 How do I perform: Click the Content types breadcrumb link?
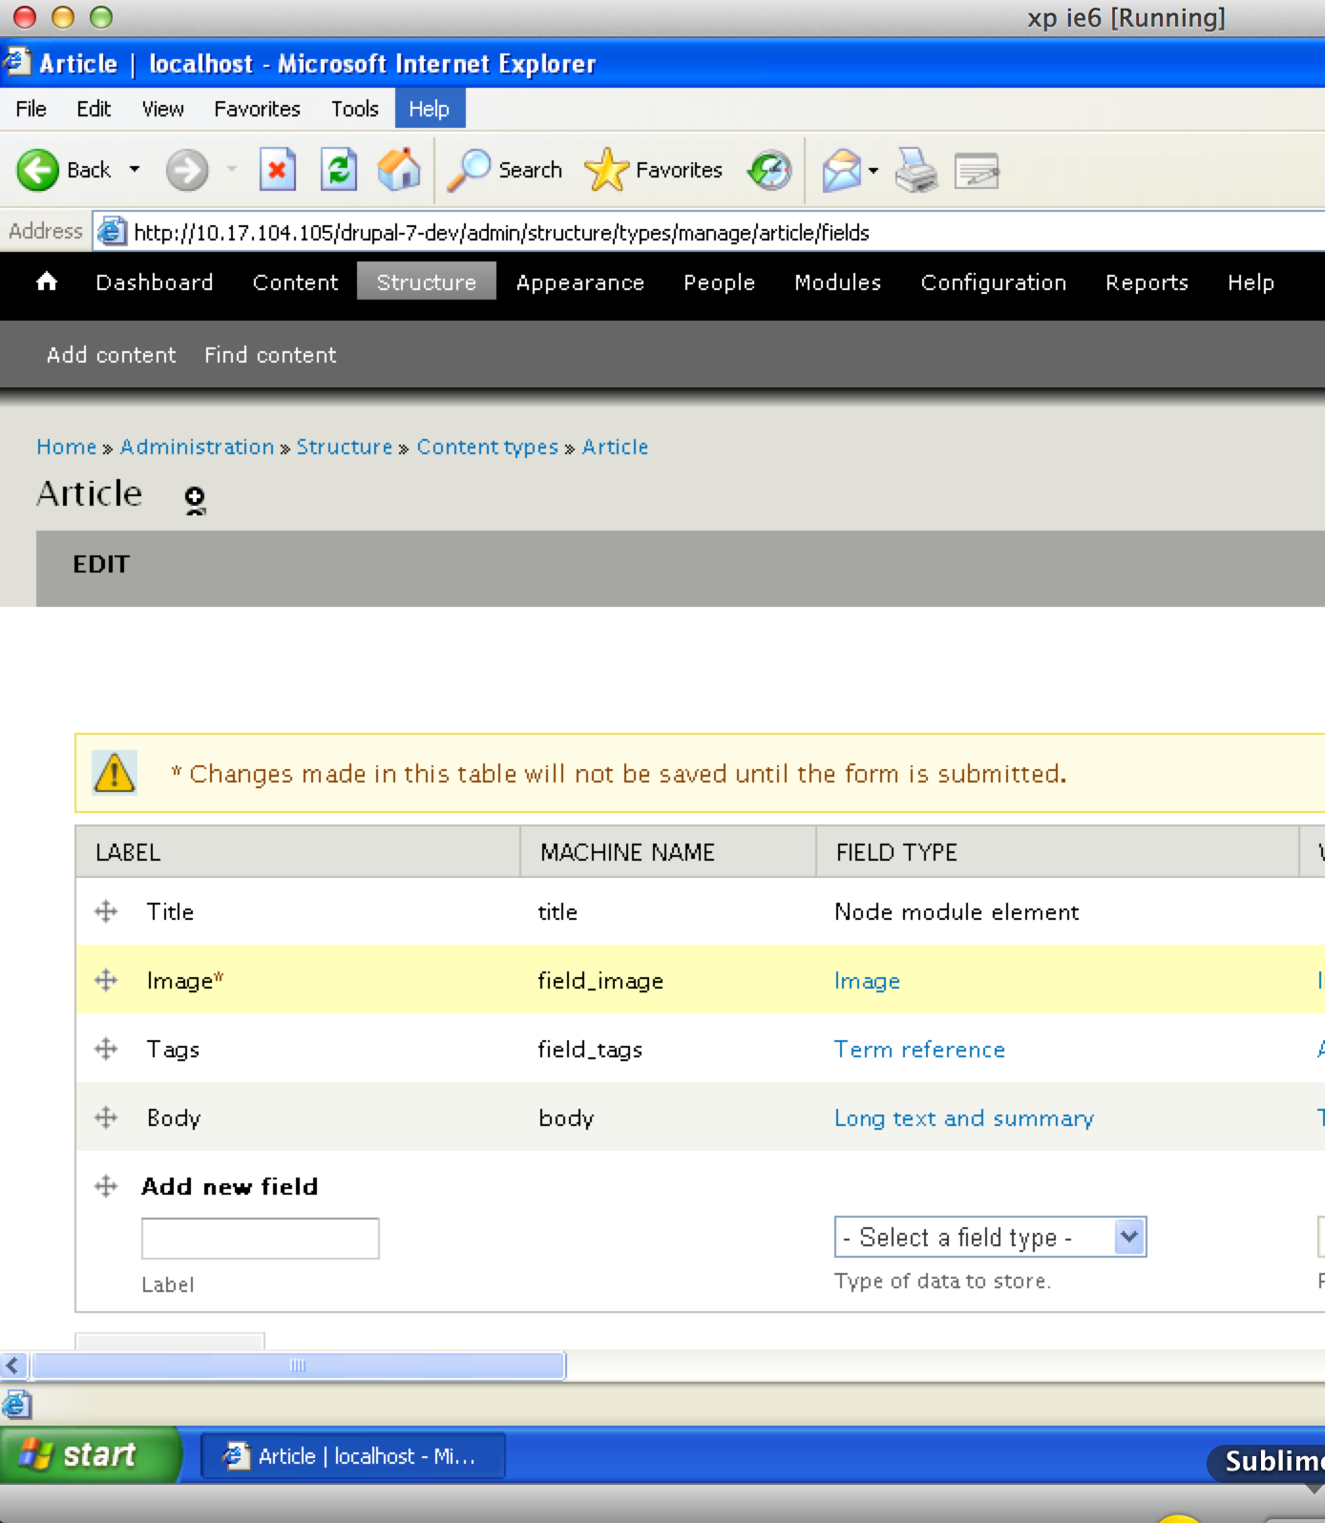(x=488, y=447)
